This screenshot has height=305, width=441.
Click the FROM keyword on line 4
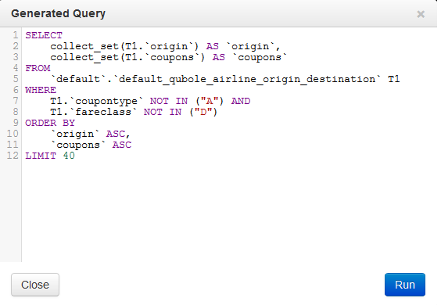tap(38, 68)
